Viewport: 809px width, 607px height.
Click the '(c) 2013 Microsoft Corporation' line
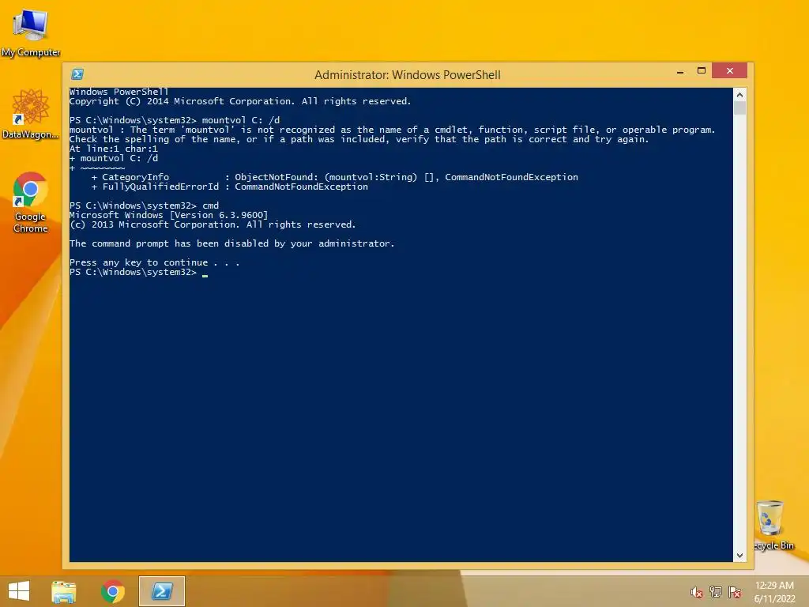point(213,224)
